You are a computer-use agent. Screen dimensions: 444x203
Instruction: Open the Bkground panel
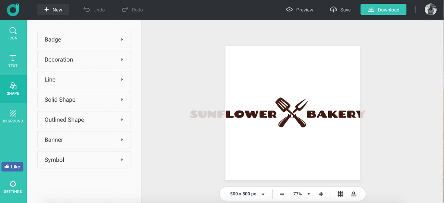tap(13, 116)
